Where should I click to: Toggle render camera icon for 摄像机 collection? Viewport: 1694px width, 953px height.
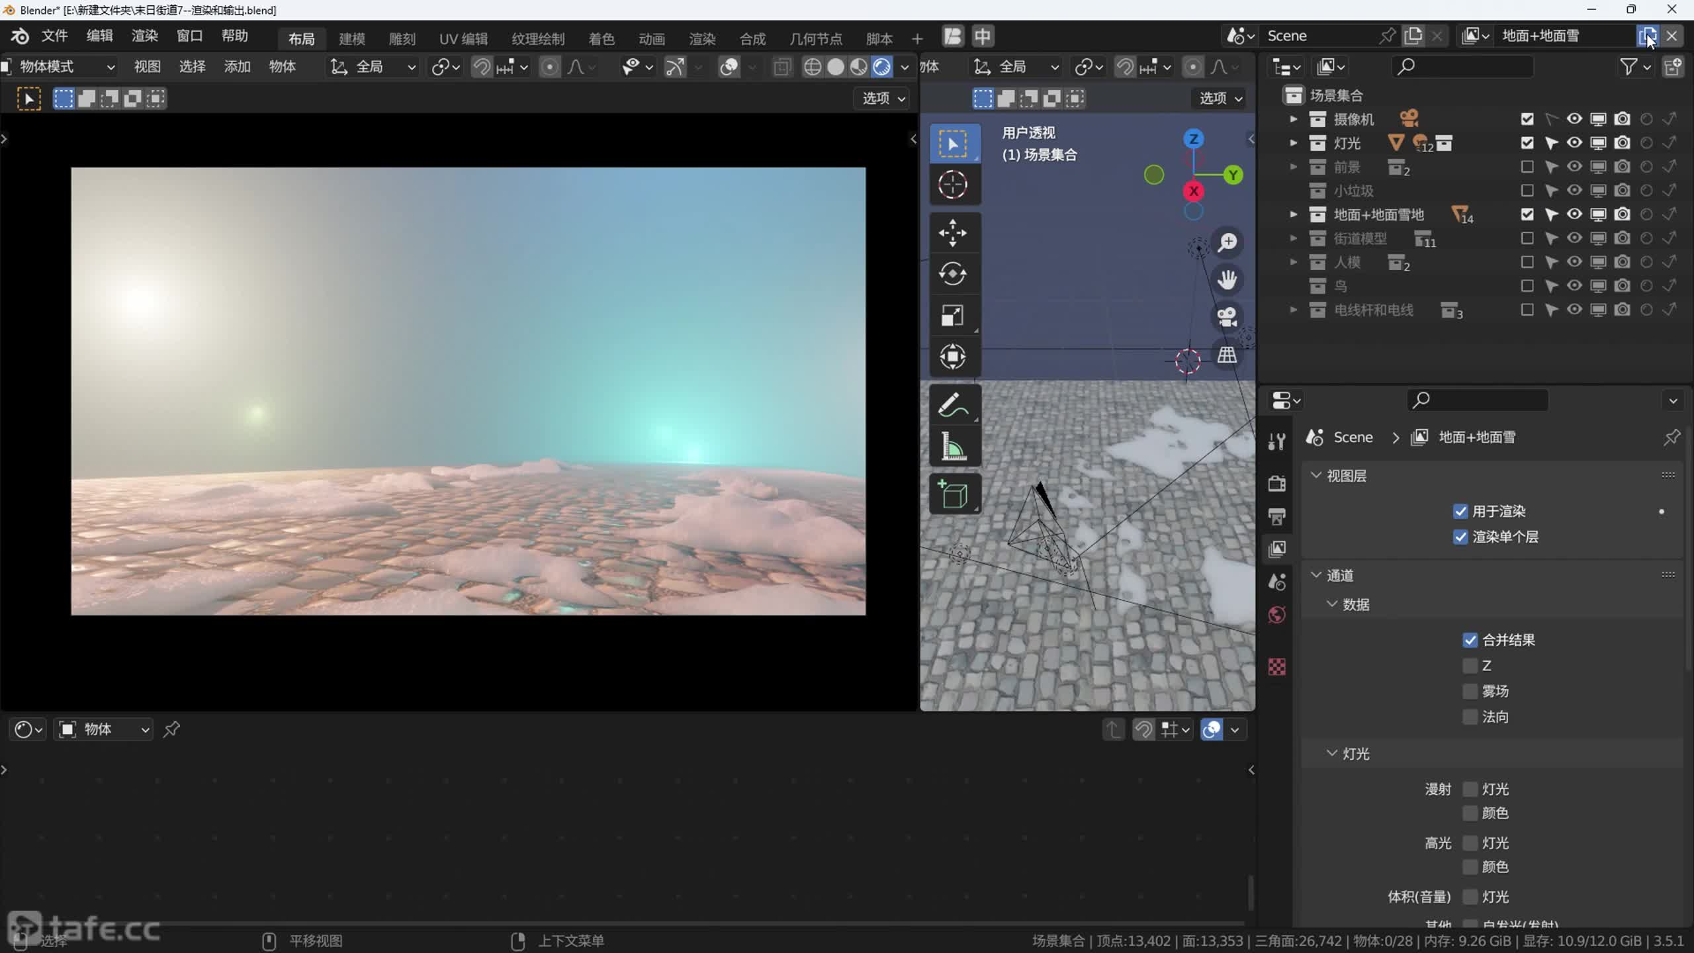[1622, 119]
